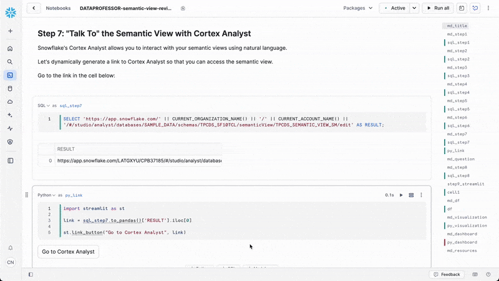The width and height of the screenshot is (499, 281).
Task: Click Run all button
Action: pyautogui.click(x=438, y=8)
